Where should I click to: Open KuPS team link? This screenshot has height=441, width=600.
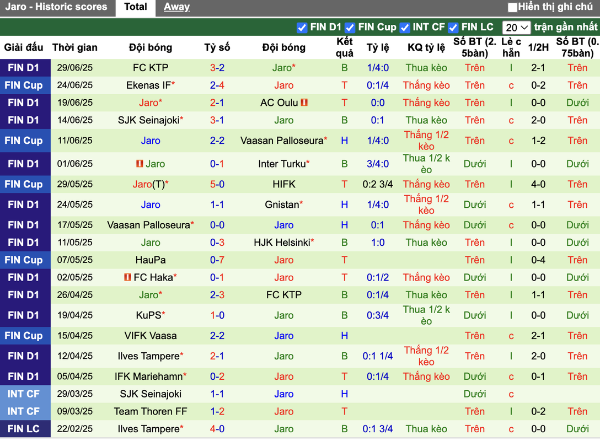[x=148, y=315]
